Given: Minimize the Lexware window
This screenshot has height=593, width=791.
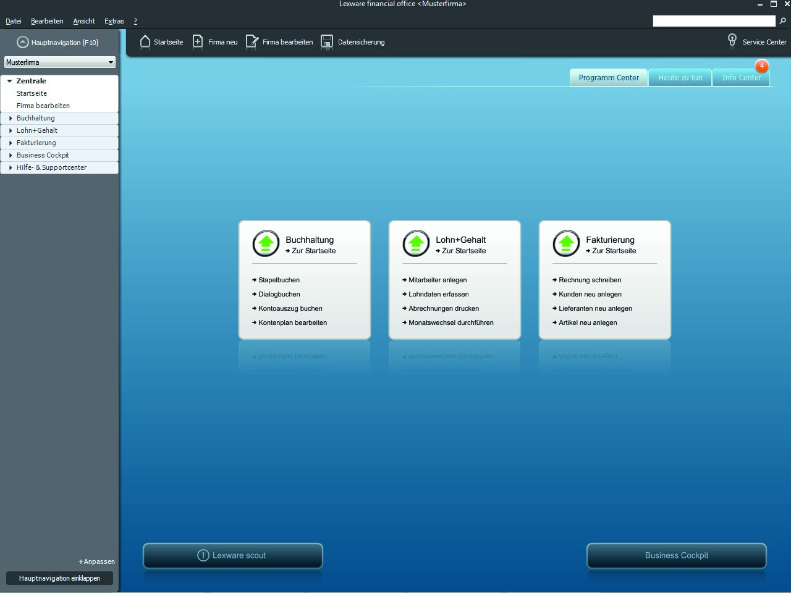Looking at the screenshot, I should click(760, 4).
